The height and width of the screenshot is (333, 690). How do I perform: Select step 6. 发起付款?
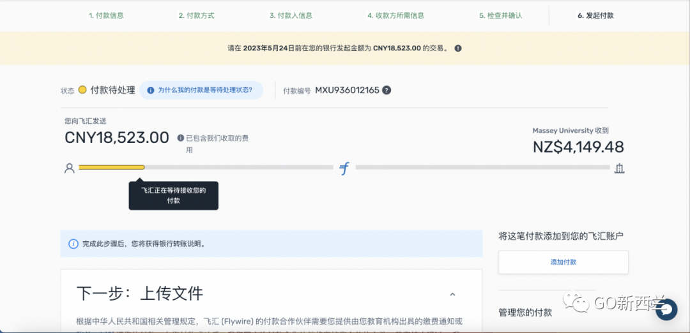pos(595,15)
